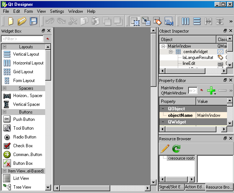Close the Widget Box panel

49,31
